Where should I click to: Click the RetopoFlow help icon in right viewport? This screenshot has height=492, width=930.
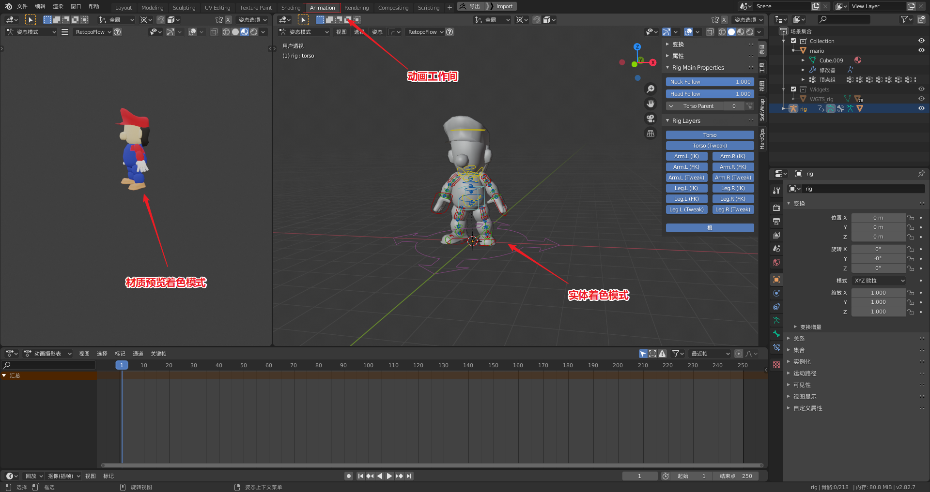[449, 32]
